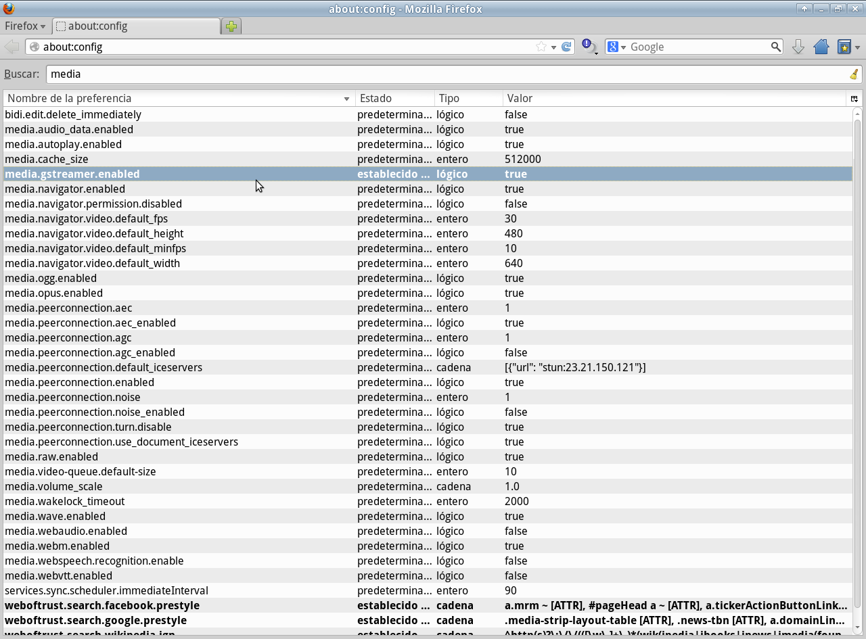Select media.peerconnection.noise_enabled row
866x639 pixels.
[x=428, y=412]
